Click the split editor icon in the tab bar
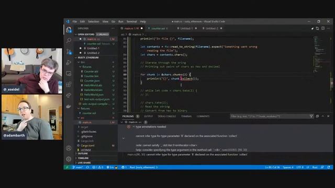The height and width of the screenshot is (188, 335). tap(323, 28)
